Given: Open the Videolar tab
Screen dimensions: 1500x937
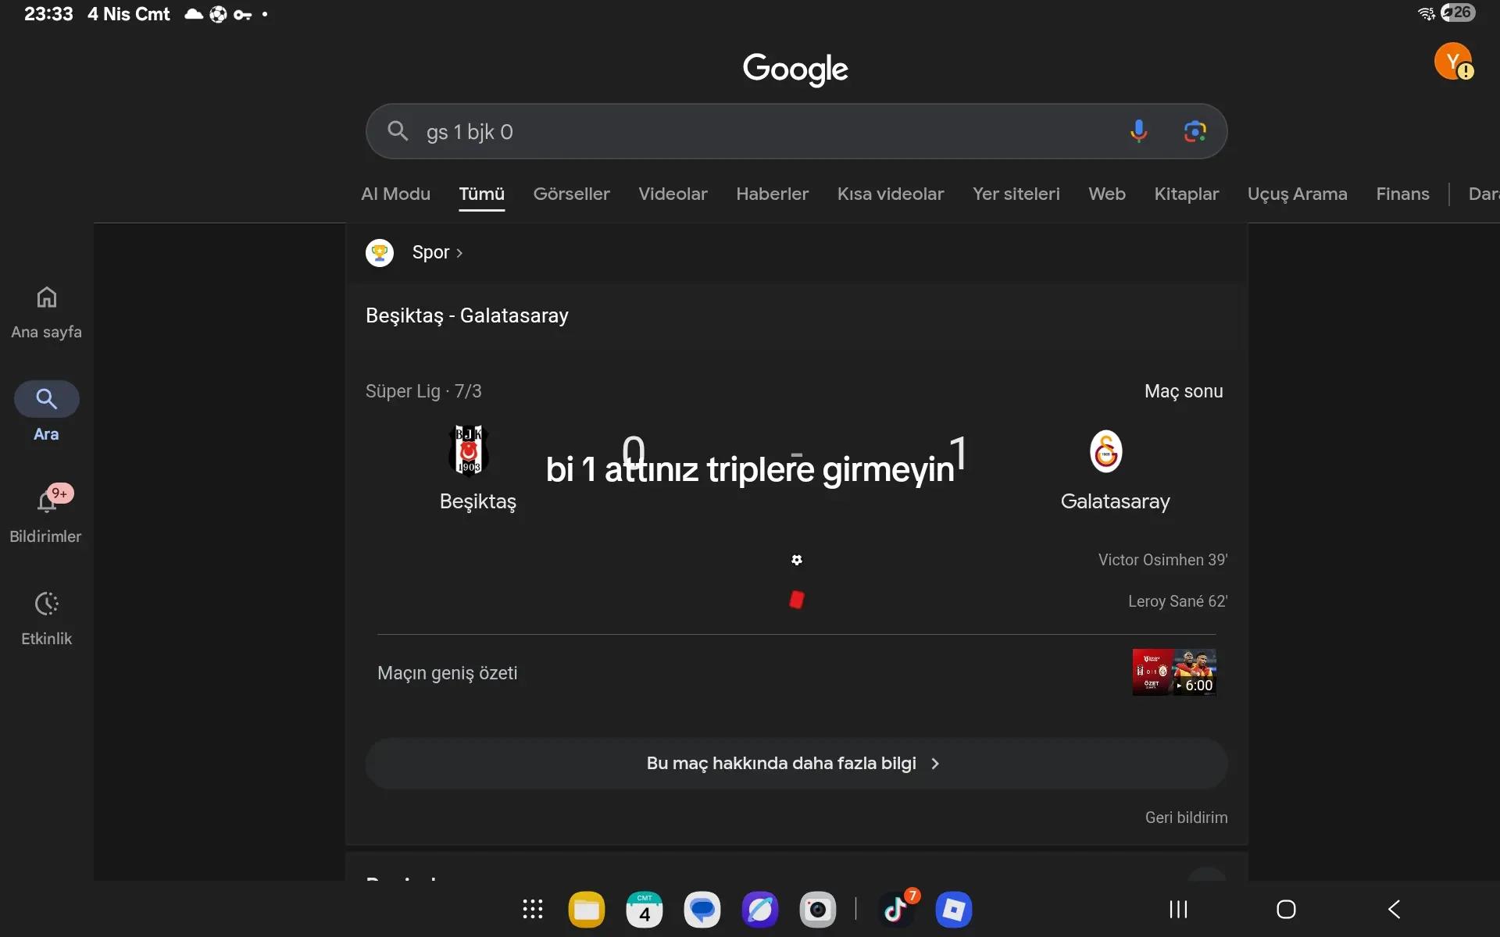Looking at the screenshot, I should tap(673, 194).
